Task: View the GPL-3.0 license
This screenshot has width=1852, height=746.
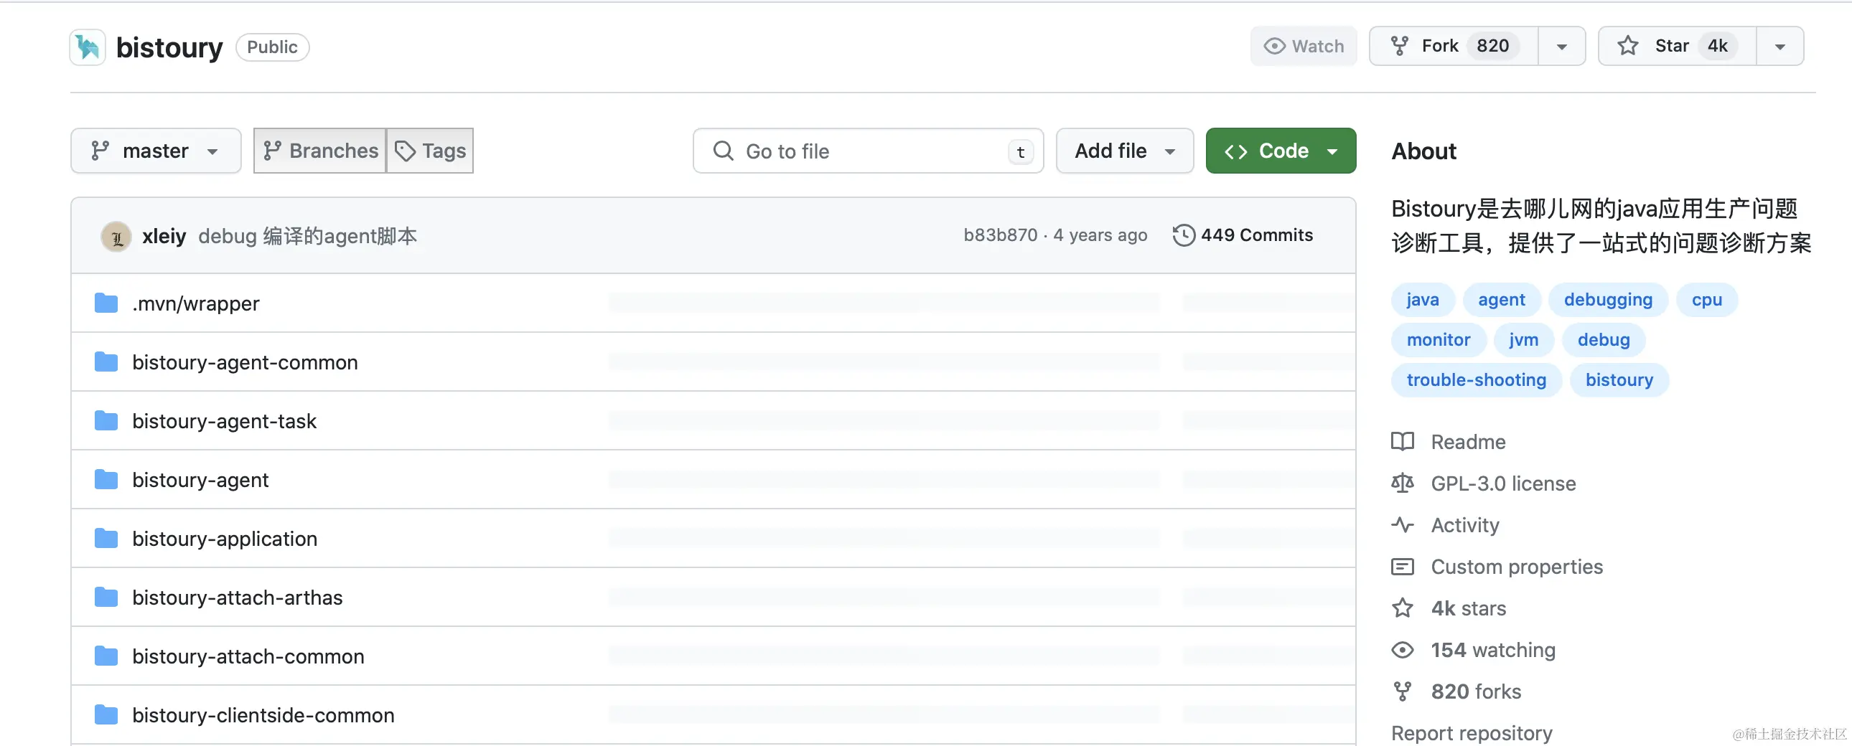Action: 1502,483
